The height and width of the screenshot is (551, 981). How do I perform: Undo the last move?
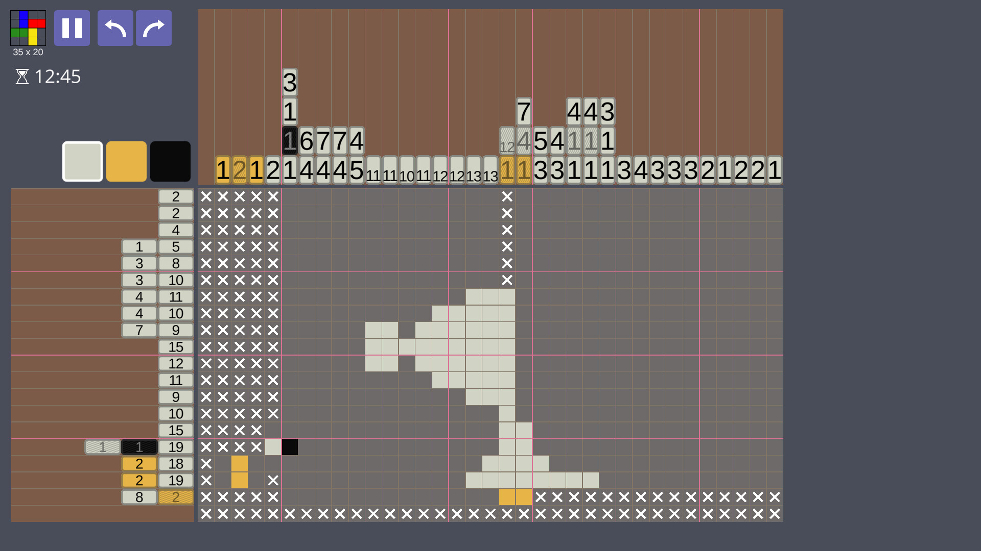[x=115, y=28]
